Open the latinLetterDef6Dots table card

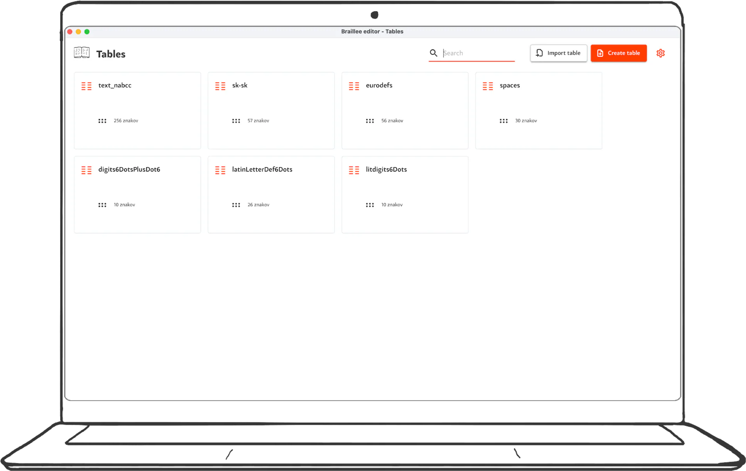pyautogui.click(x=271, y=194)
